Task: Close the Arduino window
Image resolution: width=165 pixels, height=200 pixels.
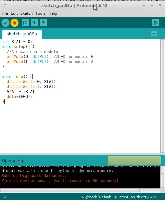Action: point(160,5)
